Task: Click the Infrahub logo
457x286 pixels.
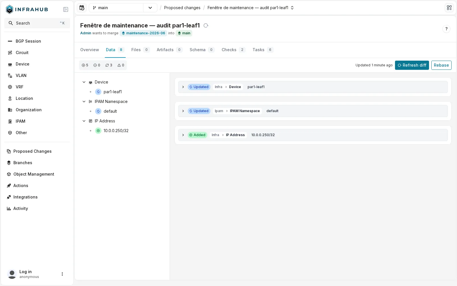Action: tap(27, 9)
